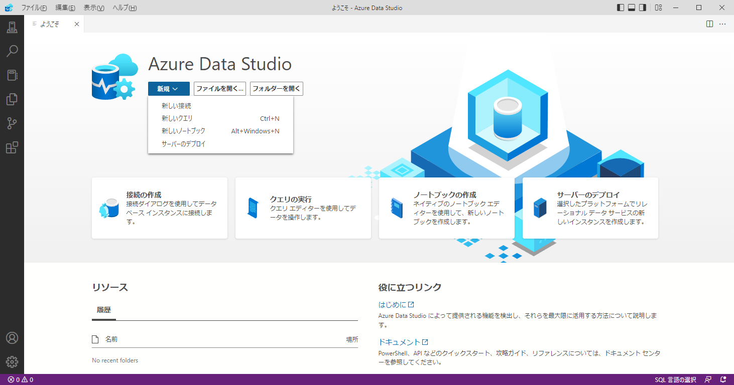Image resolution: width=734 pixels, height=385 pixels.
Task: Click the クエリの実行 card icon
Action: (x=253, y=208)
